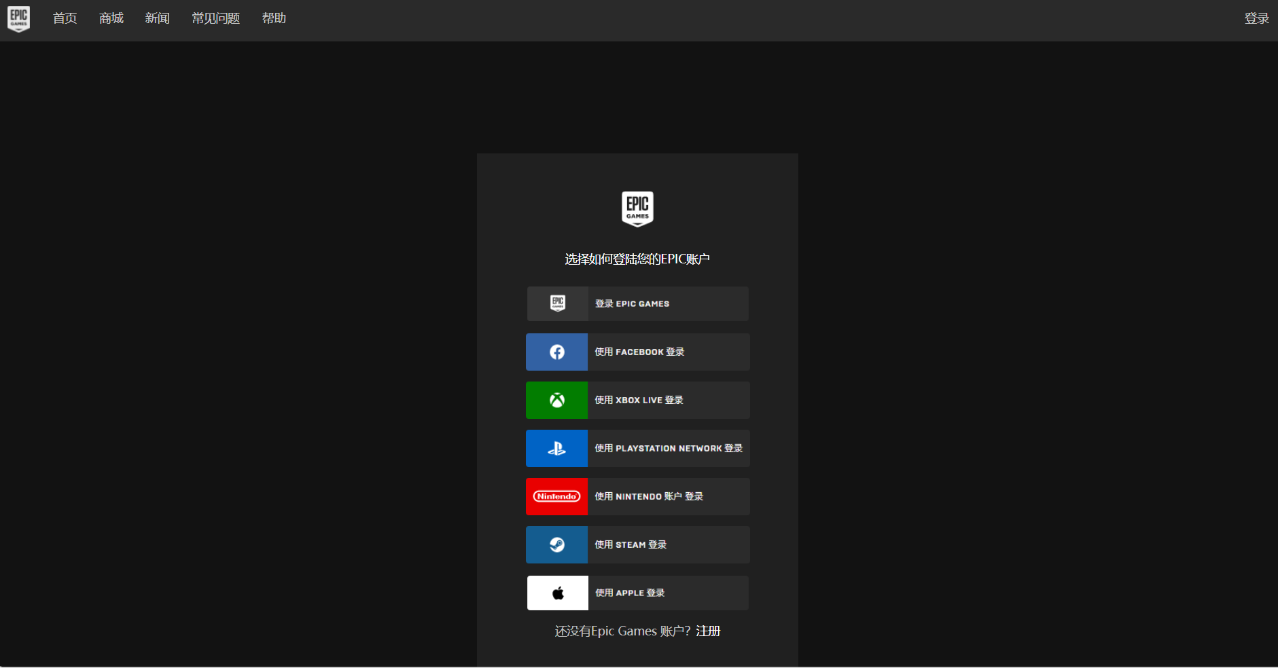Open 常见问题 FAQ in the navbar

click(215, 18)
